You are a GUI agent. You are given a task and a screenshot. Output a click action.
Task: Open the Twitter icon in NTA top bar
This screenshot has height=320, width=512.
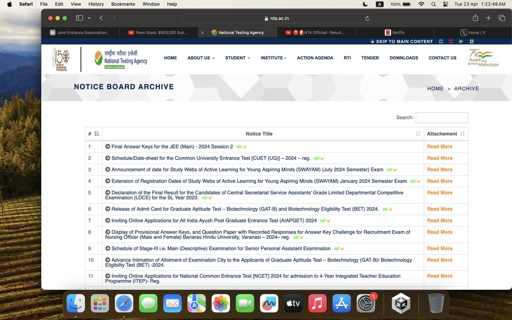point(441,41)
